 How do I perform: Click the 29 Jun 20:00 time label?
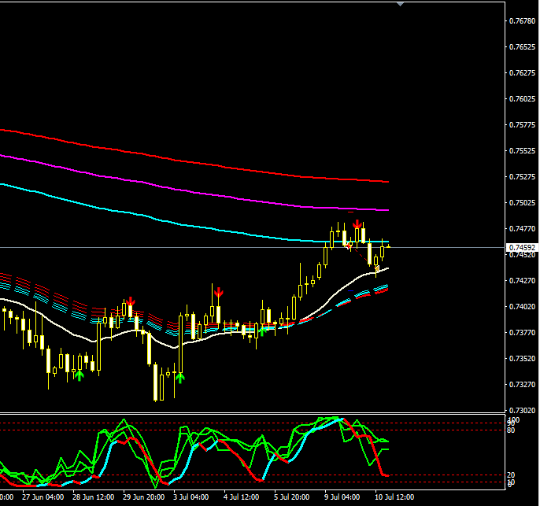coord(143,497)
